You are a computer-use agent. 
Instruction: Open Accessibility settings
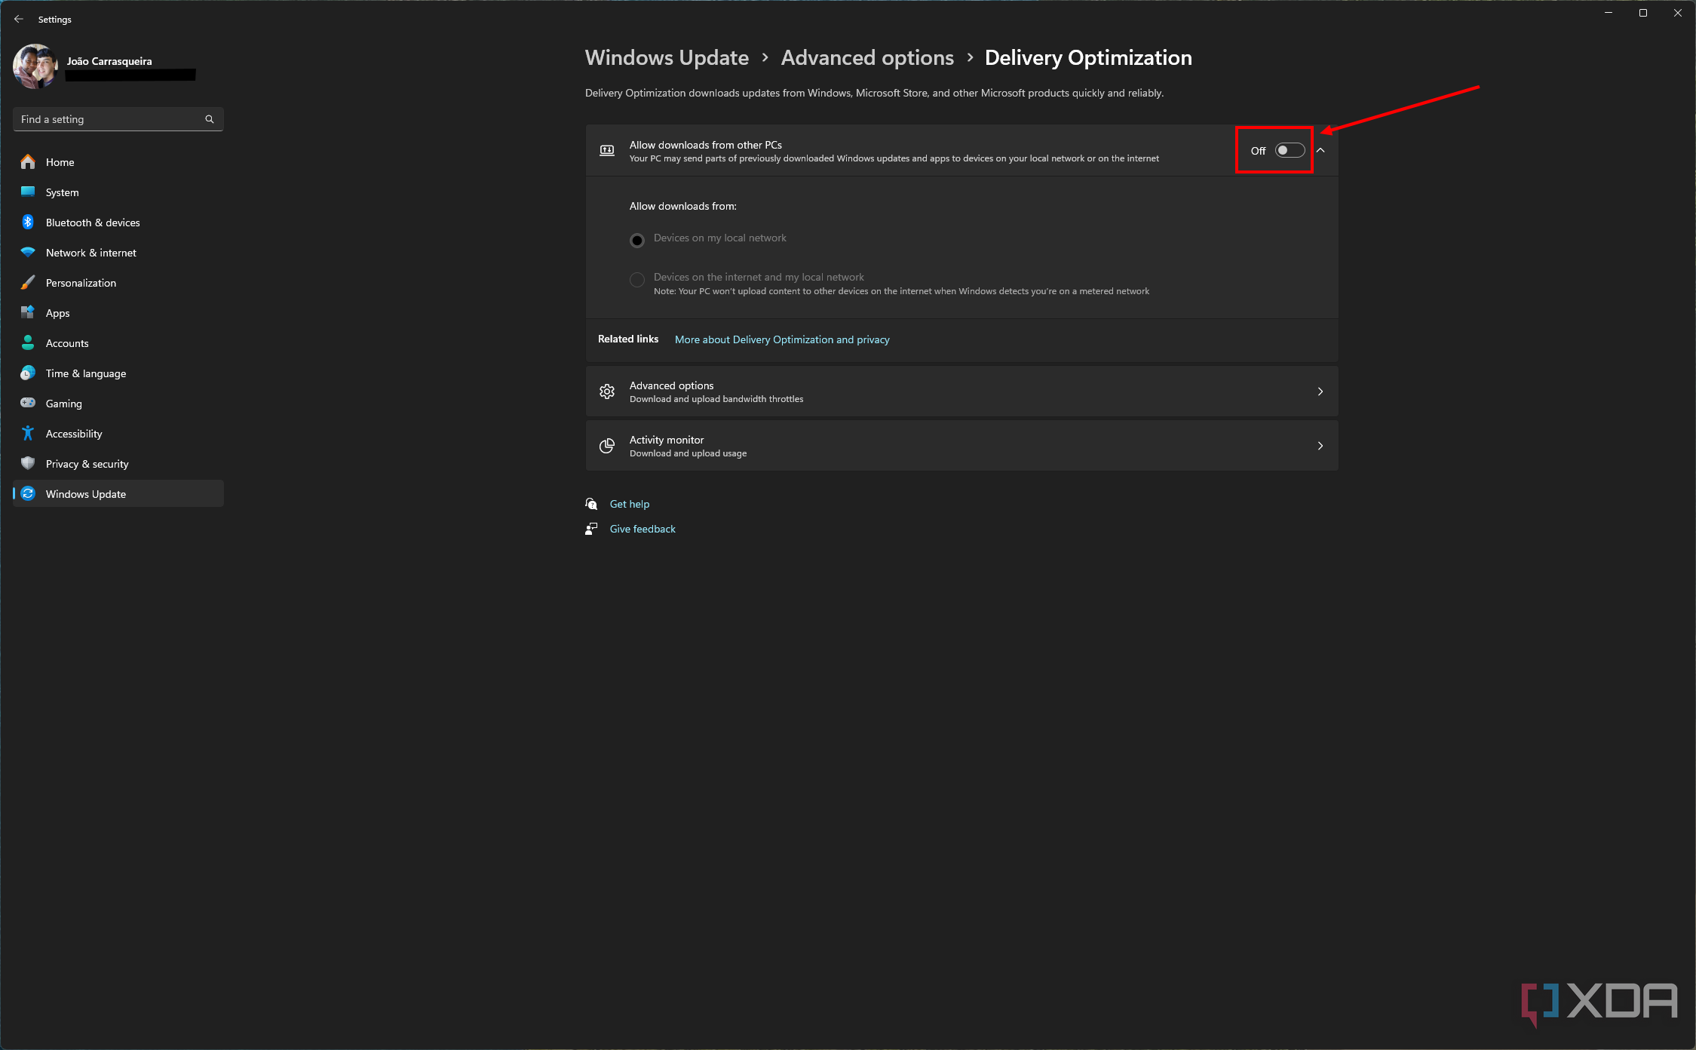tap(118, 434)
